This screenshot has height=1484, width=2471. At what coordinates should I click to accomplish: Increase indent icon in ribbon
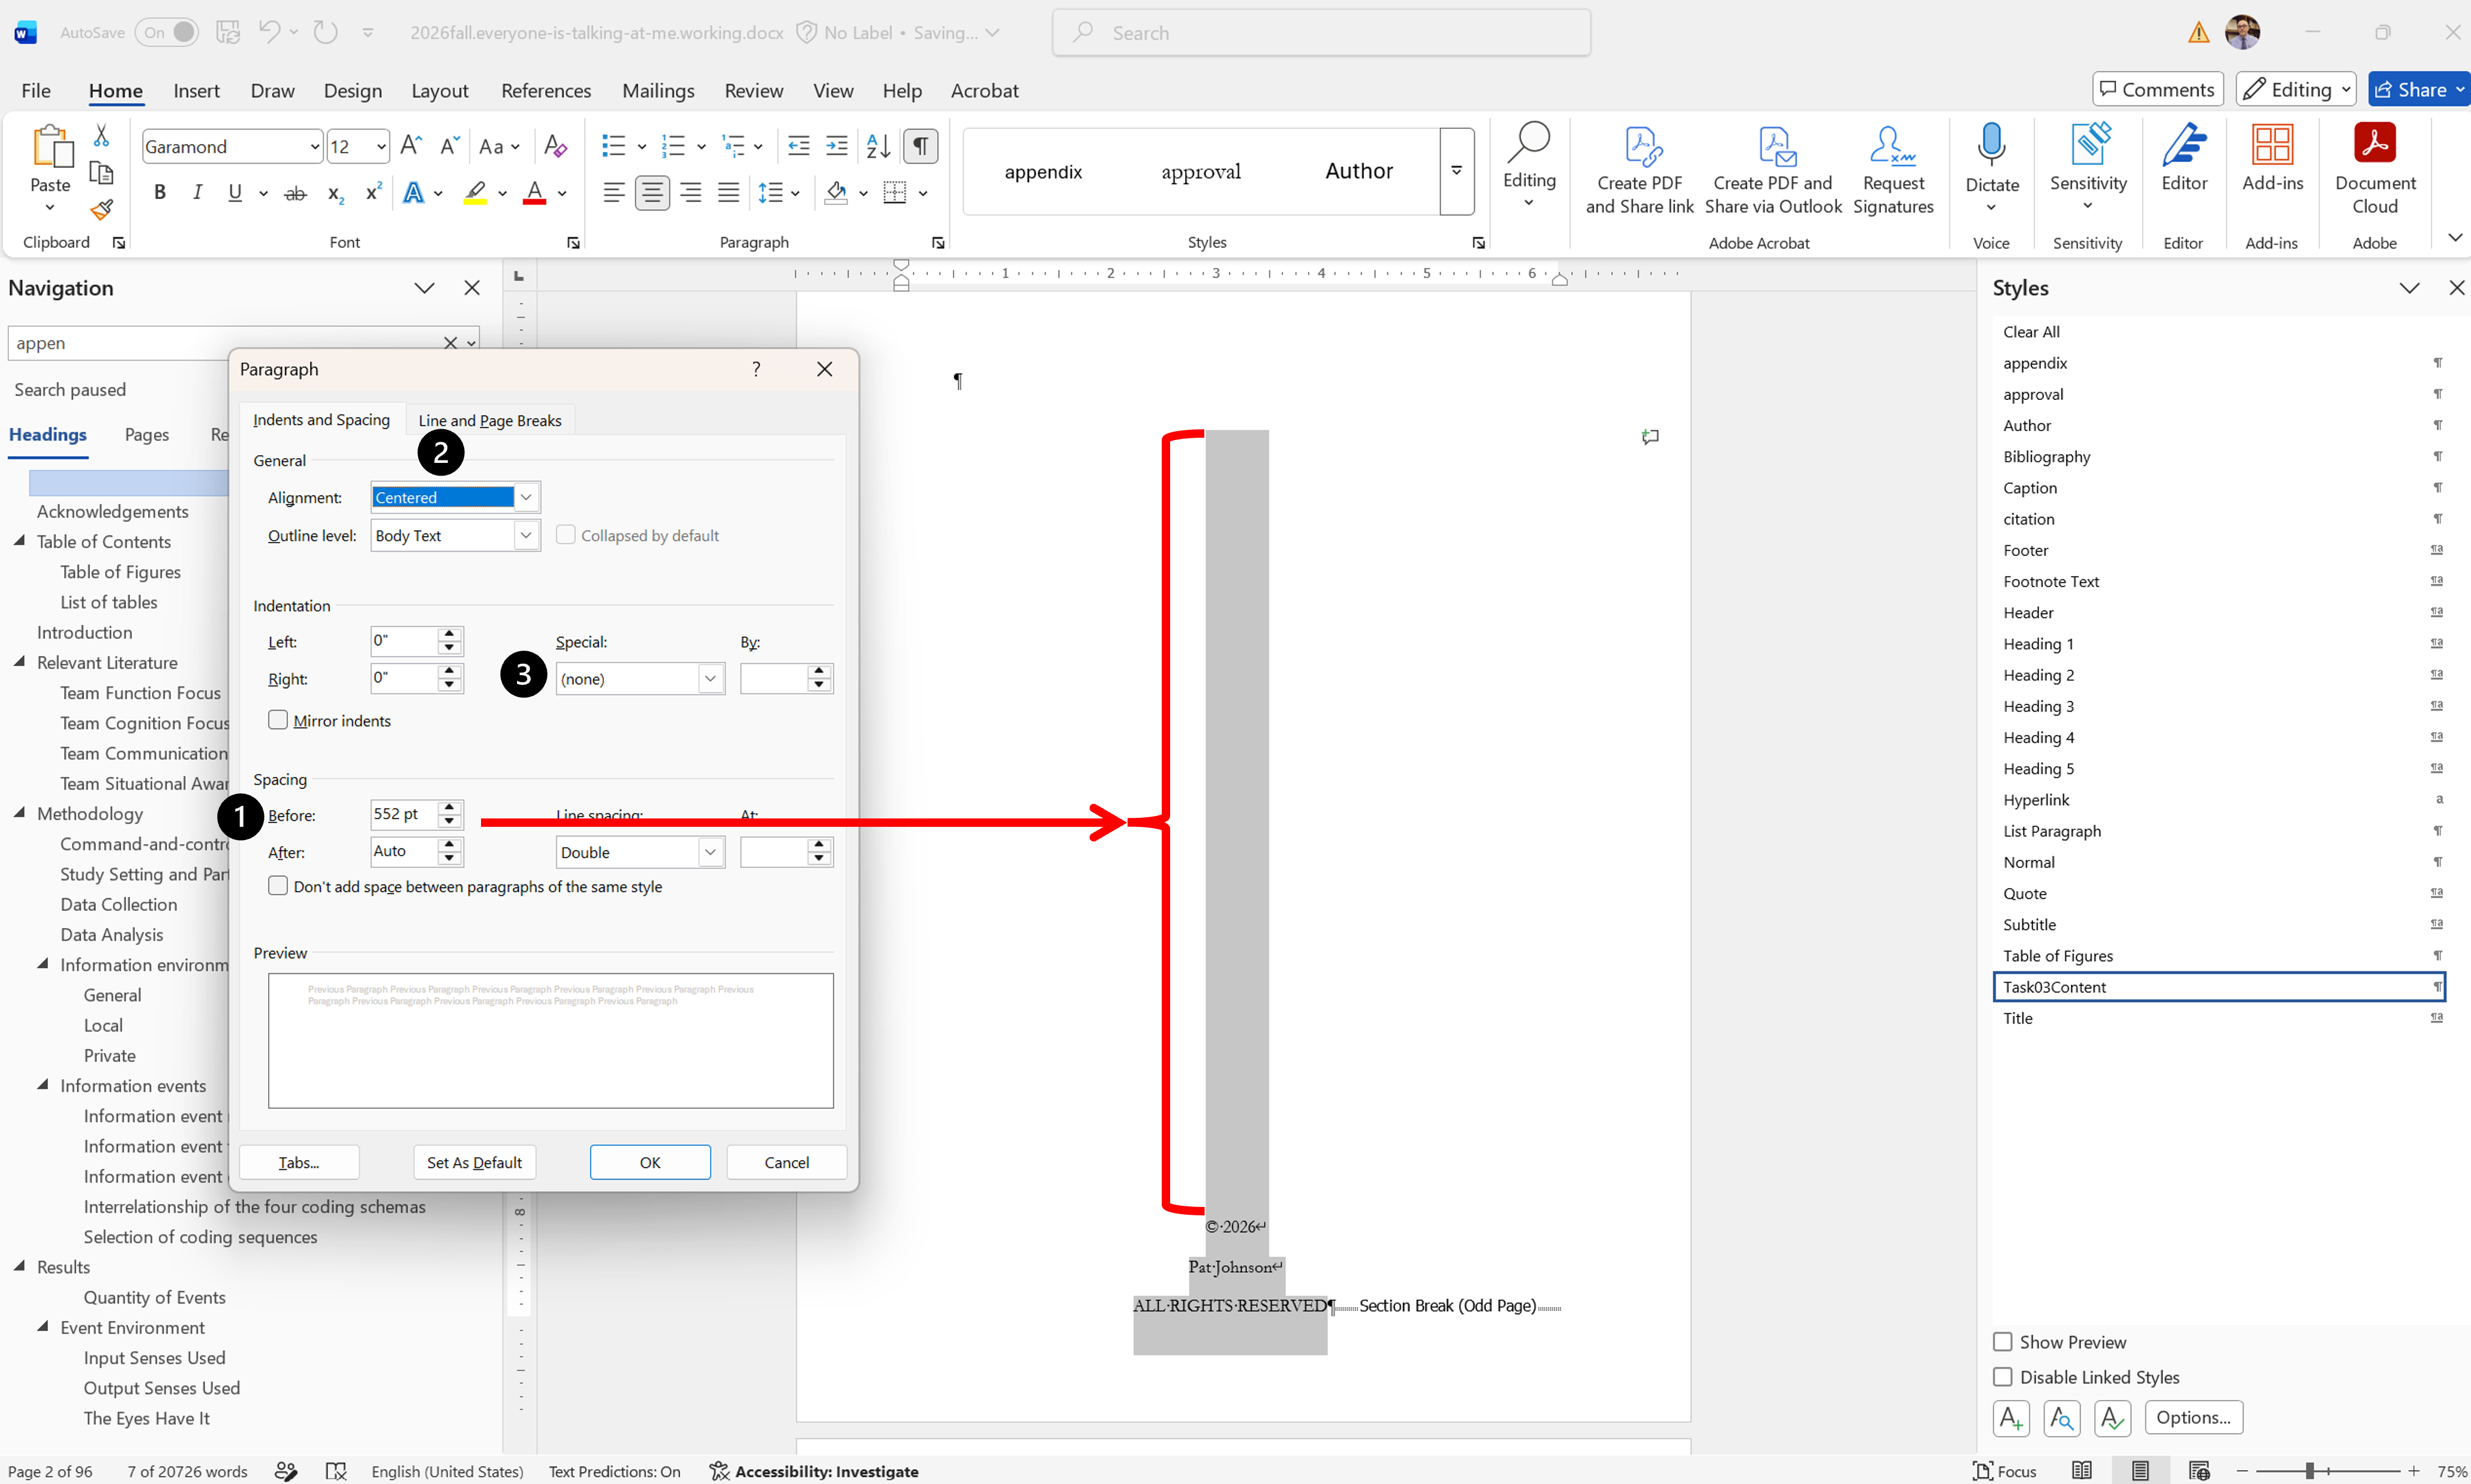point(837,146)
